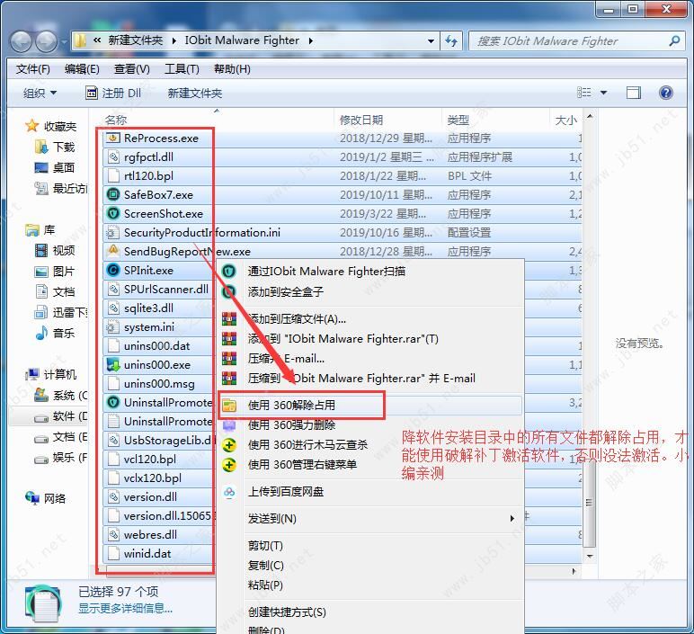Screen dimensions: 694x634
Task: Sort by 名称 column header
Action: point(217,120)
